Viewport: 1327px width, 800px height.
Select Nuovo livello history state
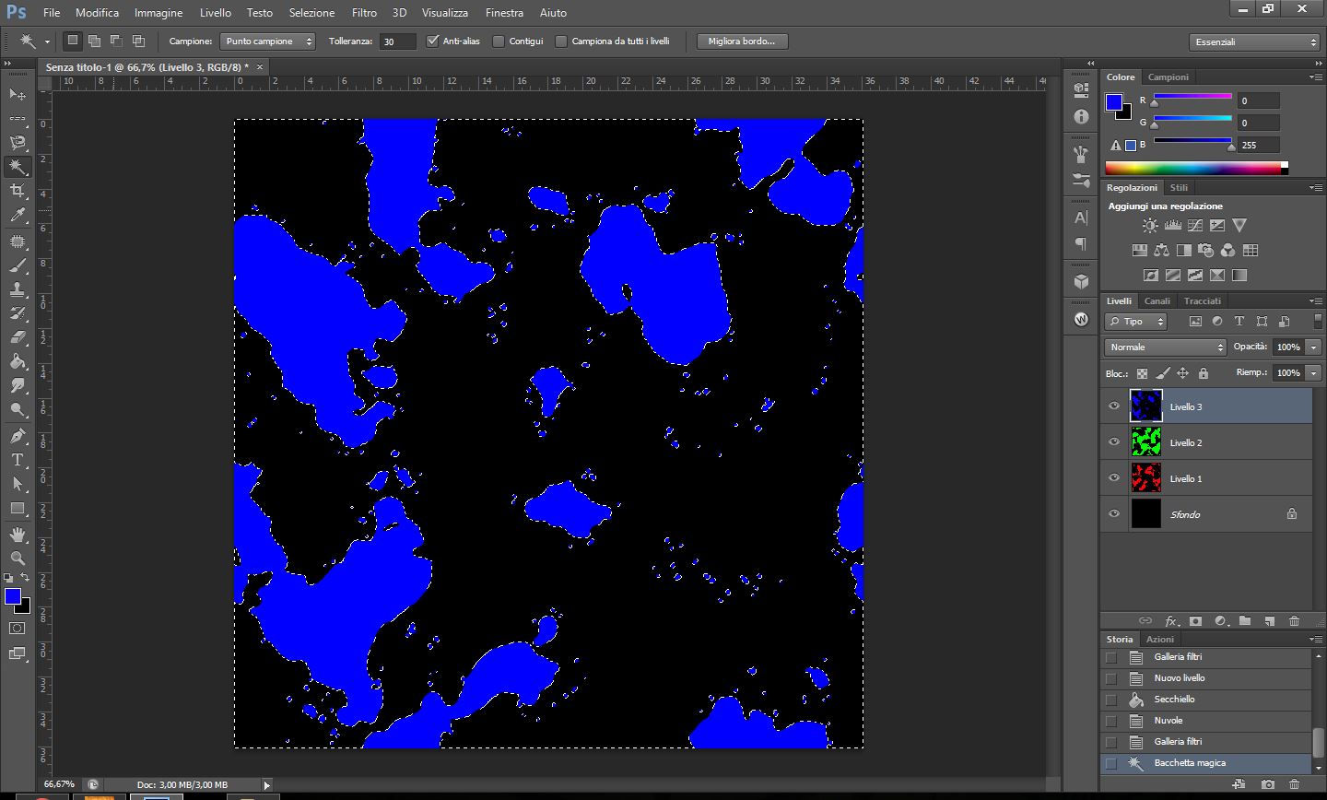point(1206,678)
